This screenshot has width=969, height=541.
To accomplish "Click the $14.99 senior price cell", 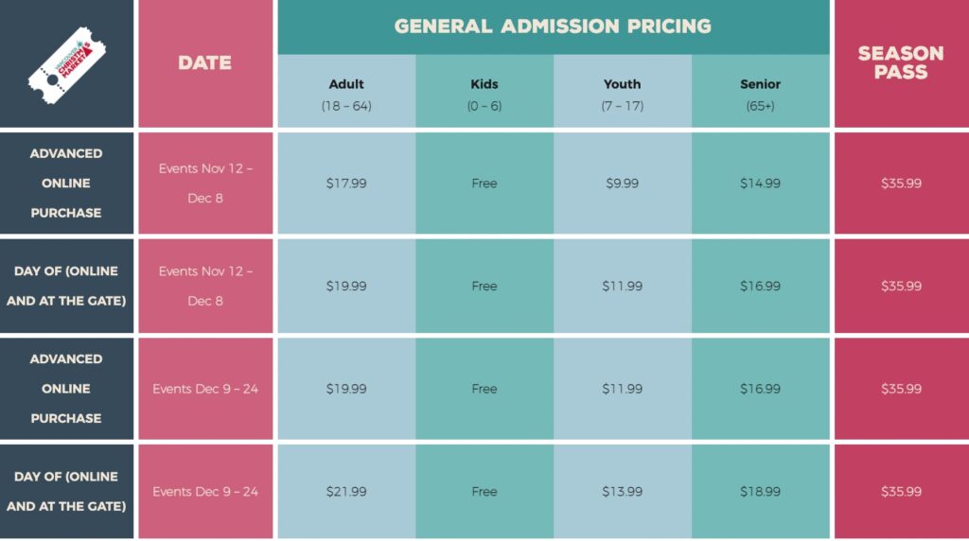I will click(760, 183).
